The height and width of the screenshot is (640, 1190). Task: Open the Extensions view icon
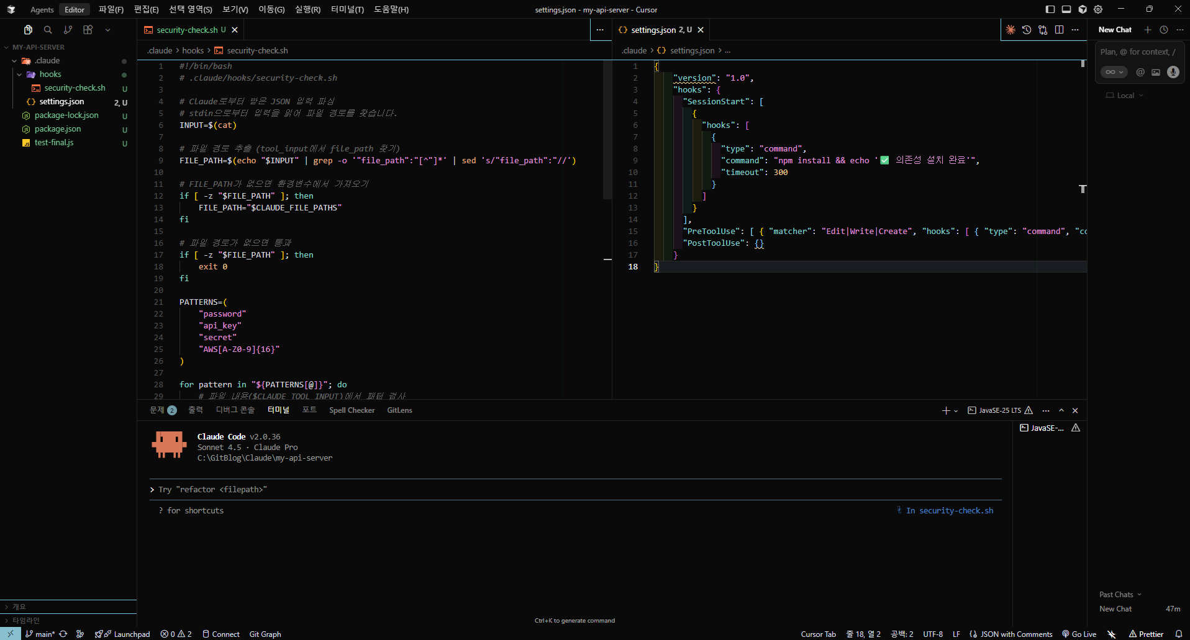88,30
